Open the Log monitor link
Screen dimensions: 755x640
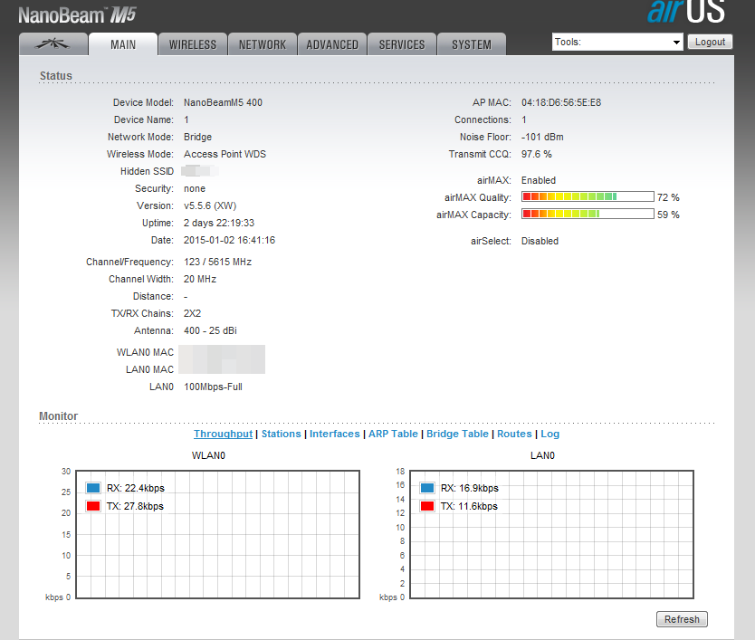click(x=550, y=434)
